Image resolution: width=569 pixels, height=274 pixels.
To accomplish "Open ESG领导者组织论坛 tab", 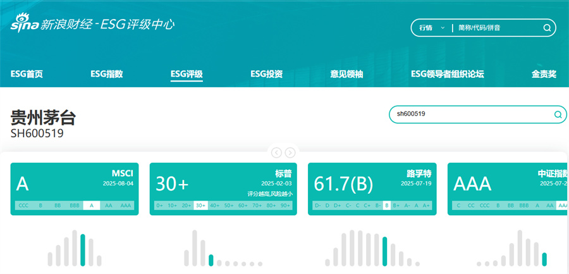I will (448, 74).
